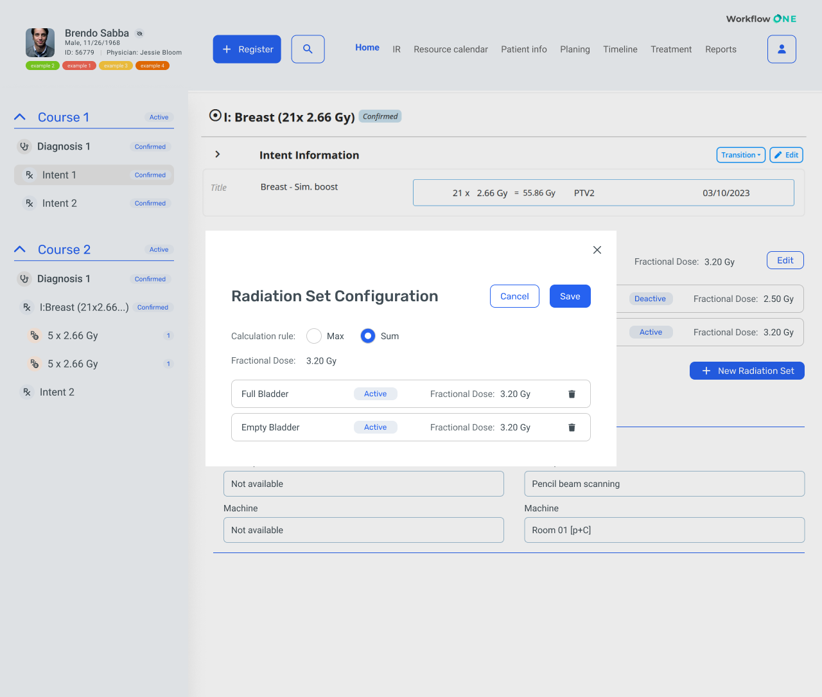The width and height of the screenshot is (822, 697).
Task: Click the patient photo thumbnail
Action: pyautogui.click(x=40, y=42)
